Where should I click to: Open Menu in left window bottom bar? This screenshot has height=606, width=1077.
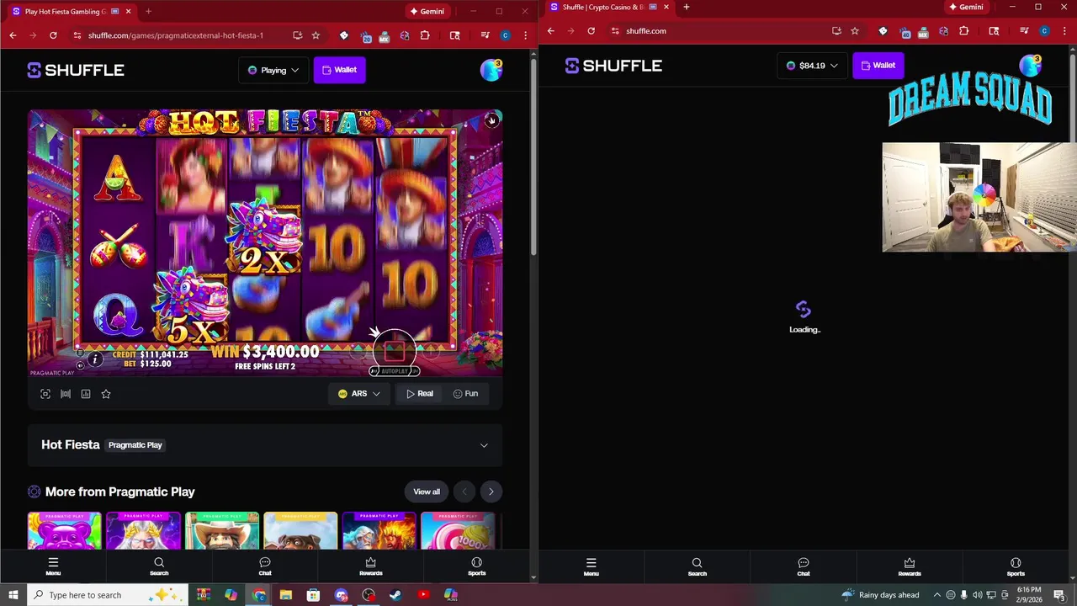pos(53,566)
